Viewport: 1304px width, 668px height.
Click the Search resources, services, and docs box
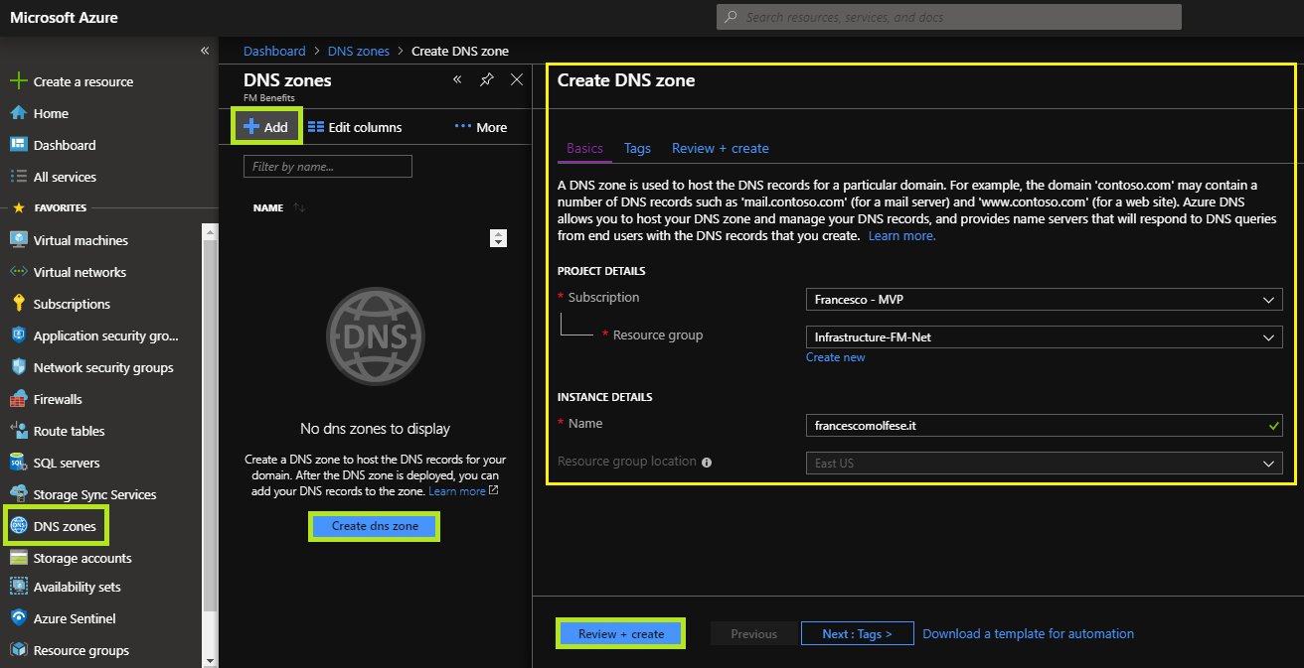point(949,17)
